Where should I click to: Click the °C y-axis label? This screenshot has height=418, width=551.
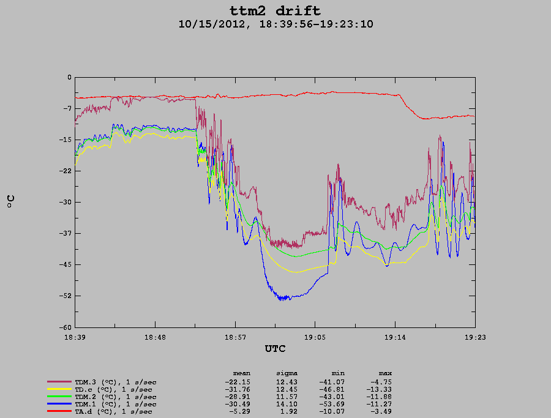(10, 201)
